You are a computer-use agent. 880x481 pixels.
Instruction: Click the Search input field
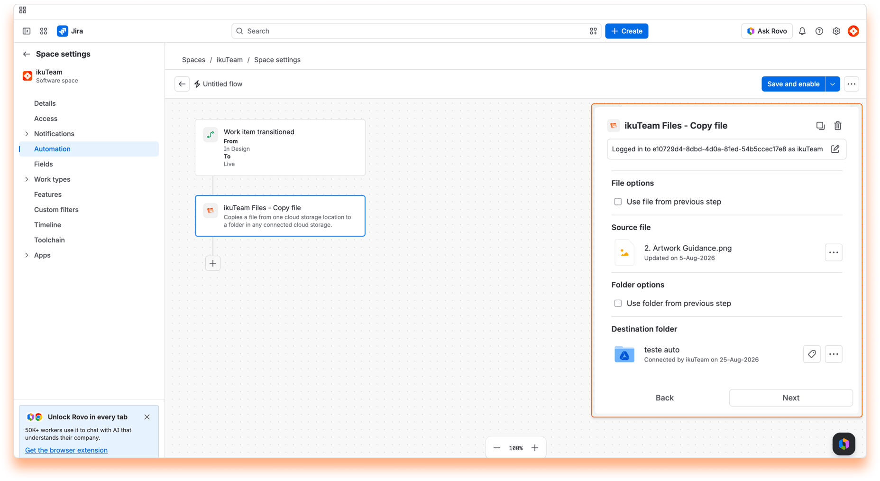click(416, 31)
